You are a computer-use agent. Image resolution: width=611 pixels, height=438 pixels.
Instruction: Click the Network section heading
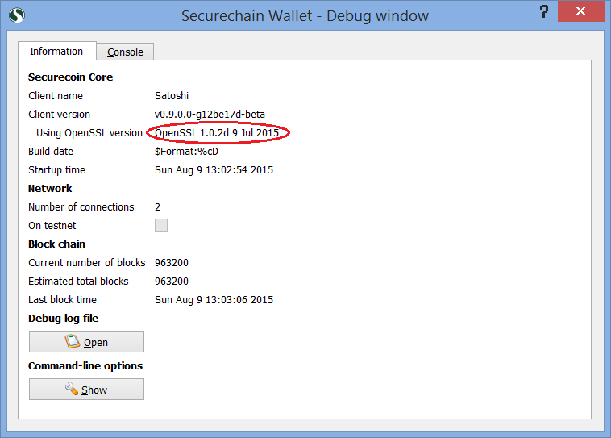click(50, 189)
